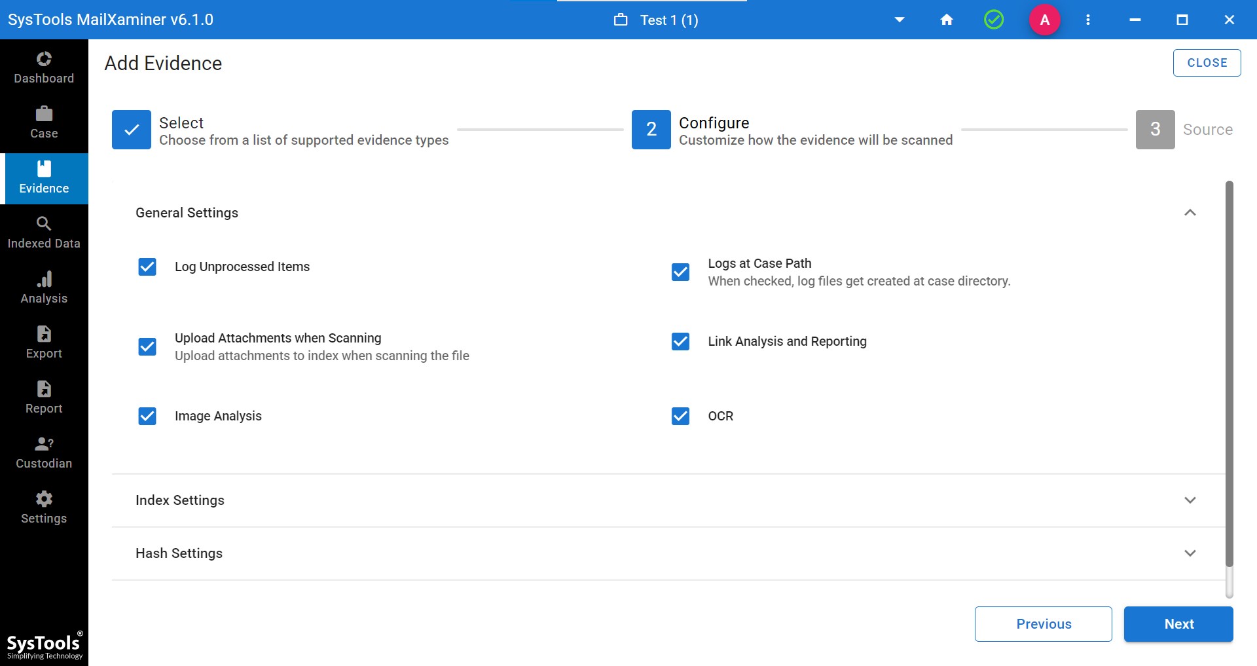Click 'When checked, log files' description text

[x=859, y=281]
